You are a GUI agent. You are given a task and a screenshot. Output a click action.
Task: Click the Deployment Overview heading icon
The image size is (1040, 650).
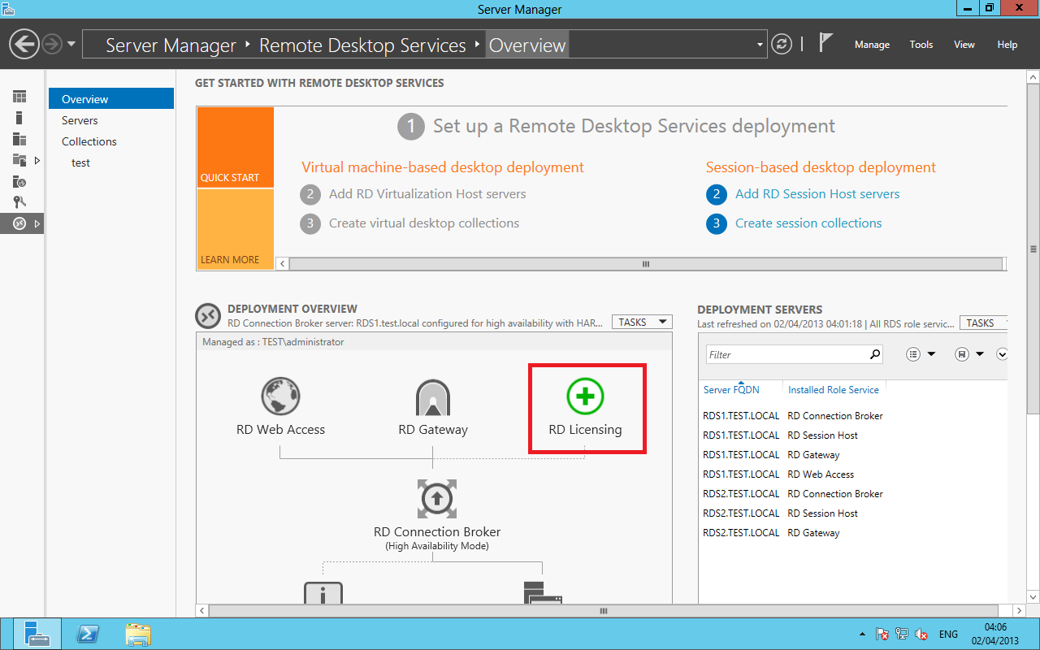(x=207, y=315)
